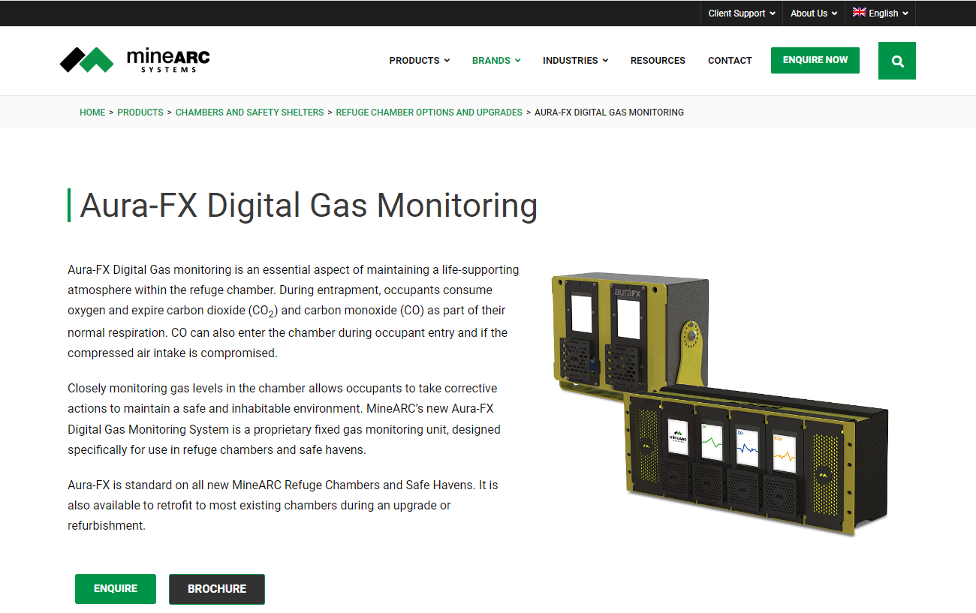Expand the Industries menu
The image size is (976, 613).
click(575, 61)
